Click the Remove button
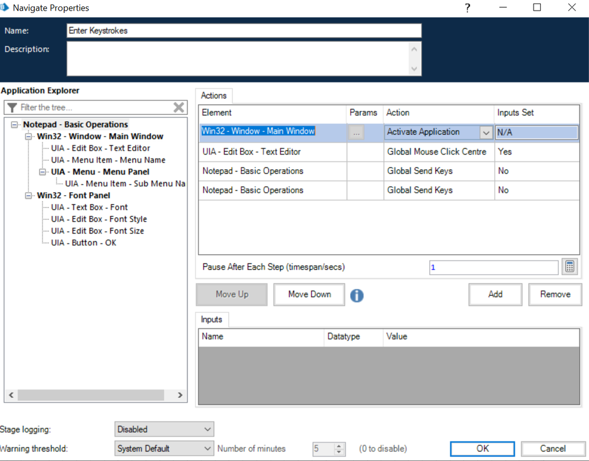Image resolution: width=589 pixels, height=461 pixels. point(555,295)
